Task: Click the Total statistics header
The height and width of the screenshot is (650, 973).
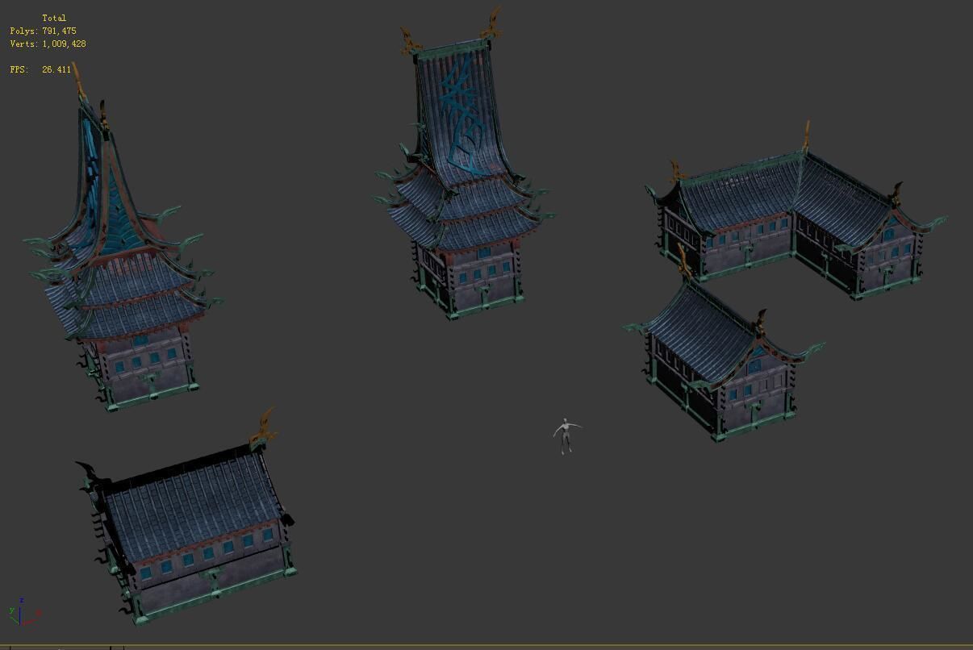Action: point(54,18)
